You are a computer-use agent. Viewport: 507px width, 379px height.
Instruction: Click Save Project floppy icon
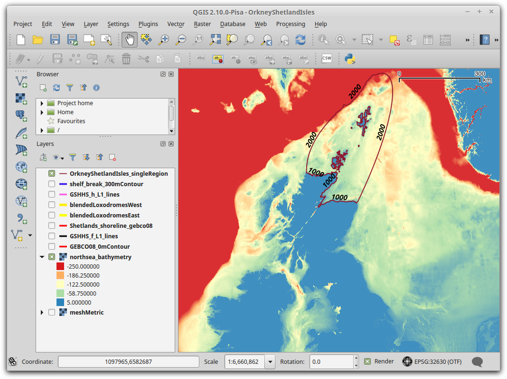tap(55, 40)
